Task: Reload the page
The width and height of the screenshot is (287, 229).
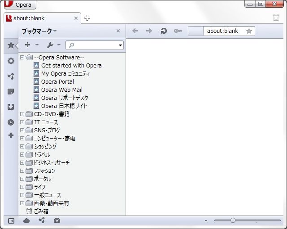Action: [164, 31]
